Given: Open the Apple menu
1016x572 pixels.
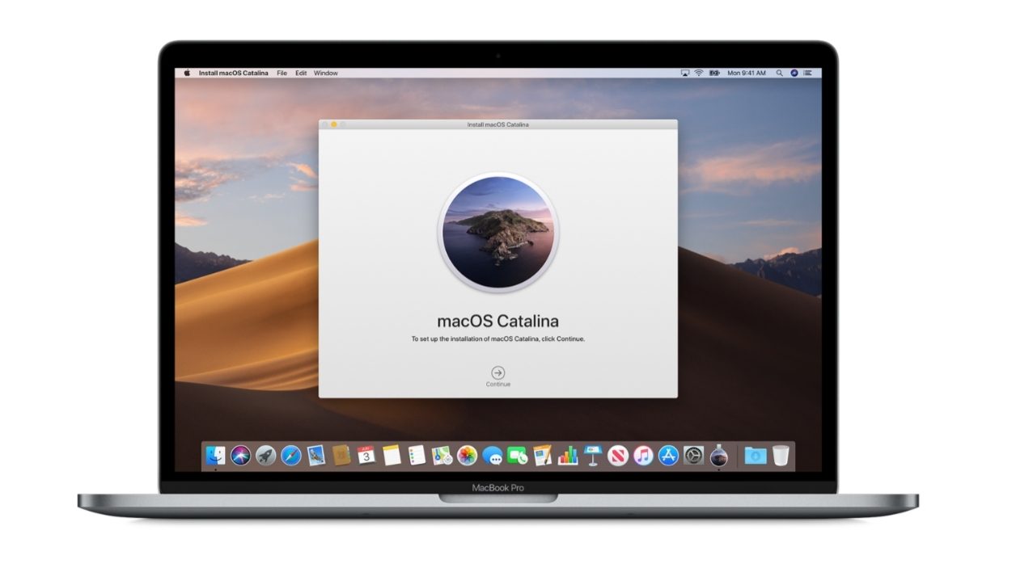Looking at the screenshot, I should pos(187,73).
